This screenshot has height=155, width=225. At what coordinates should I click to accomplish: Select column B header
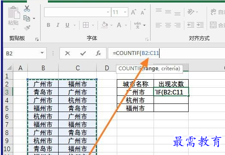click(x=43, y=68)
